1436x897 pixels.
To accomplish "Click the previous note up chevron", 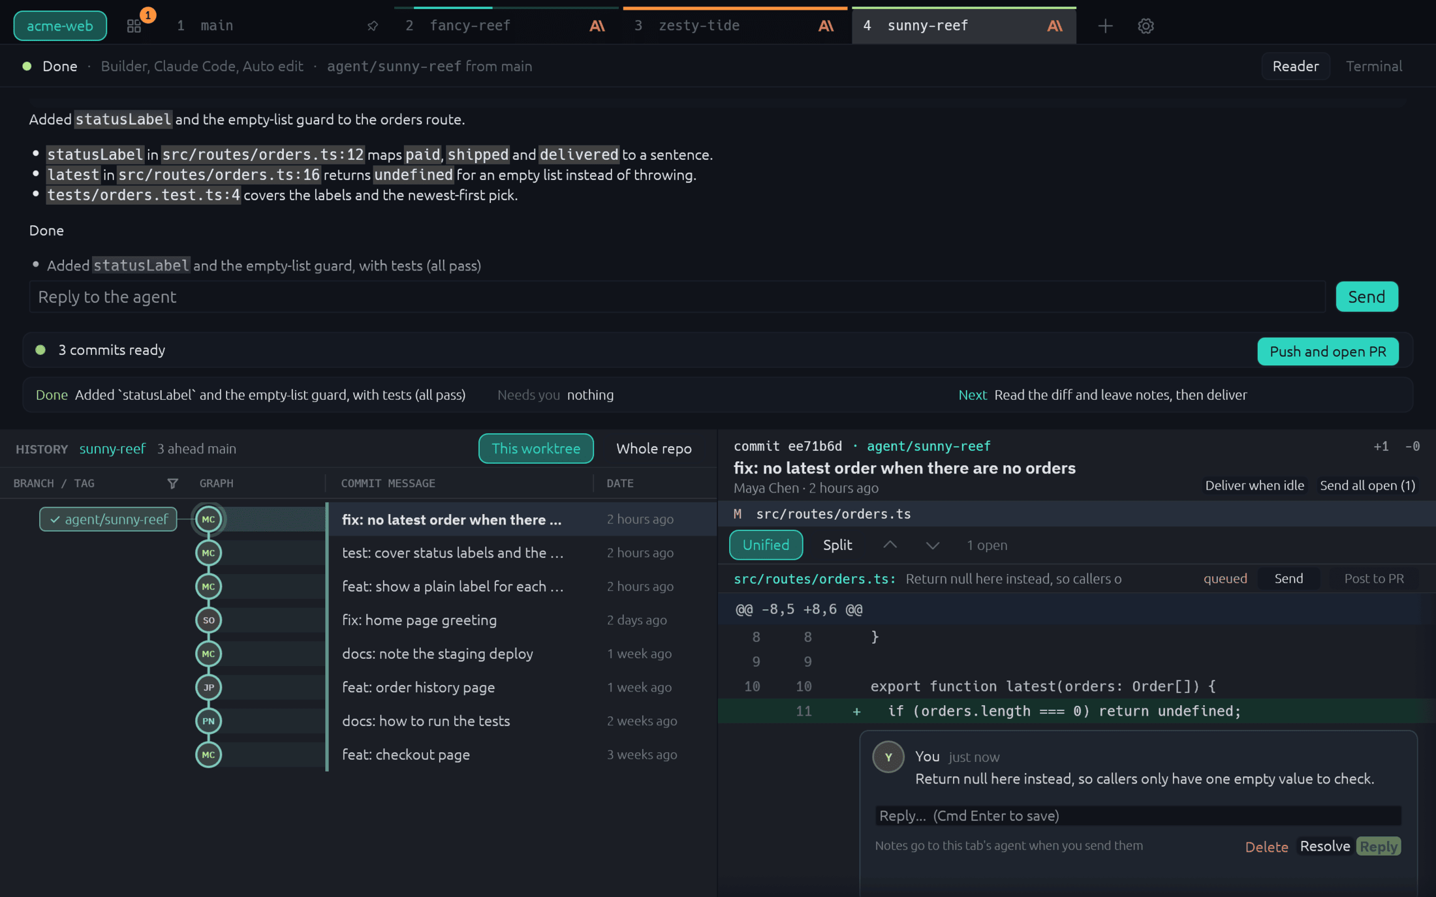I will click(890, 545).
